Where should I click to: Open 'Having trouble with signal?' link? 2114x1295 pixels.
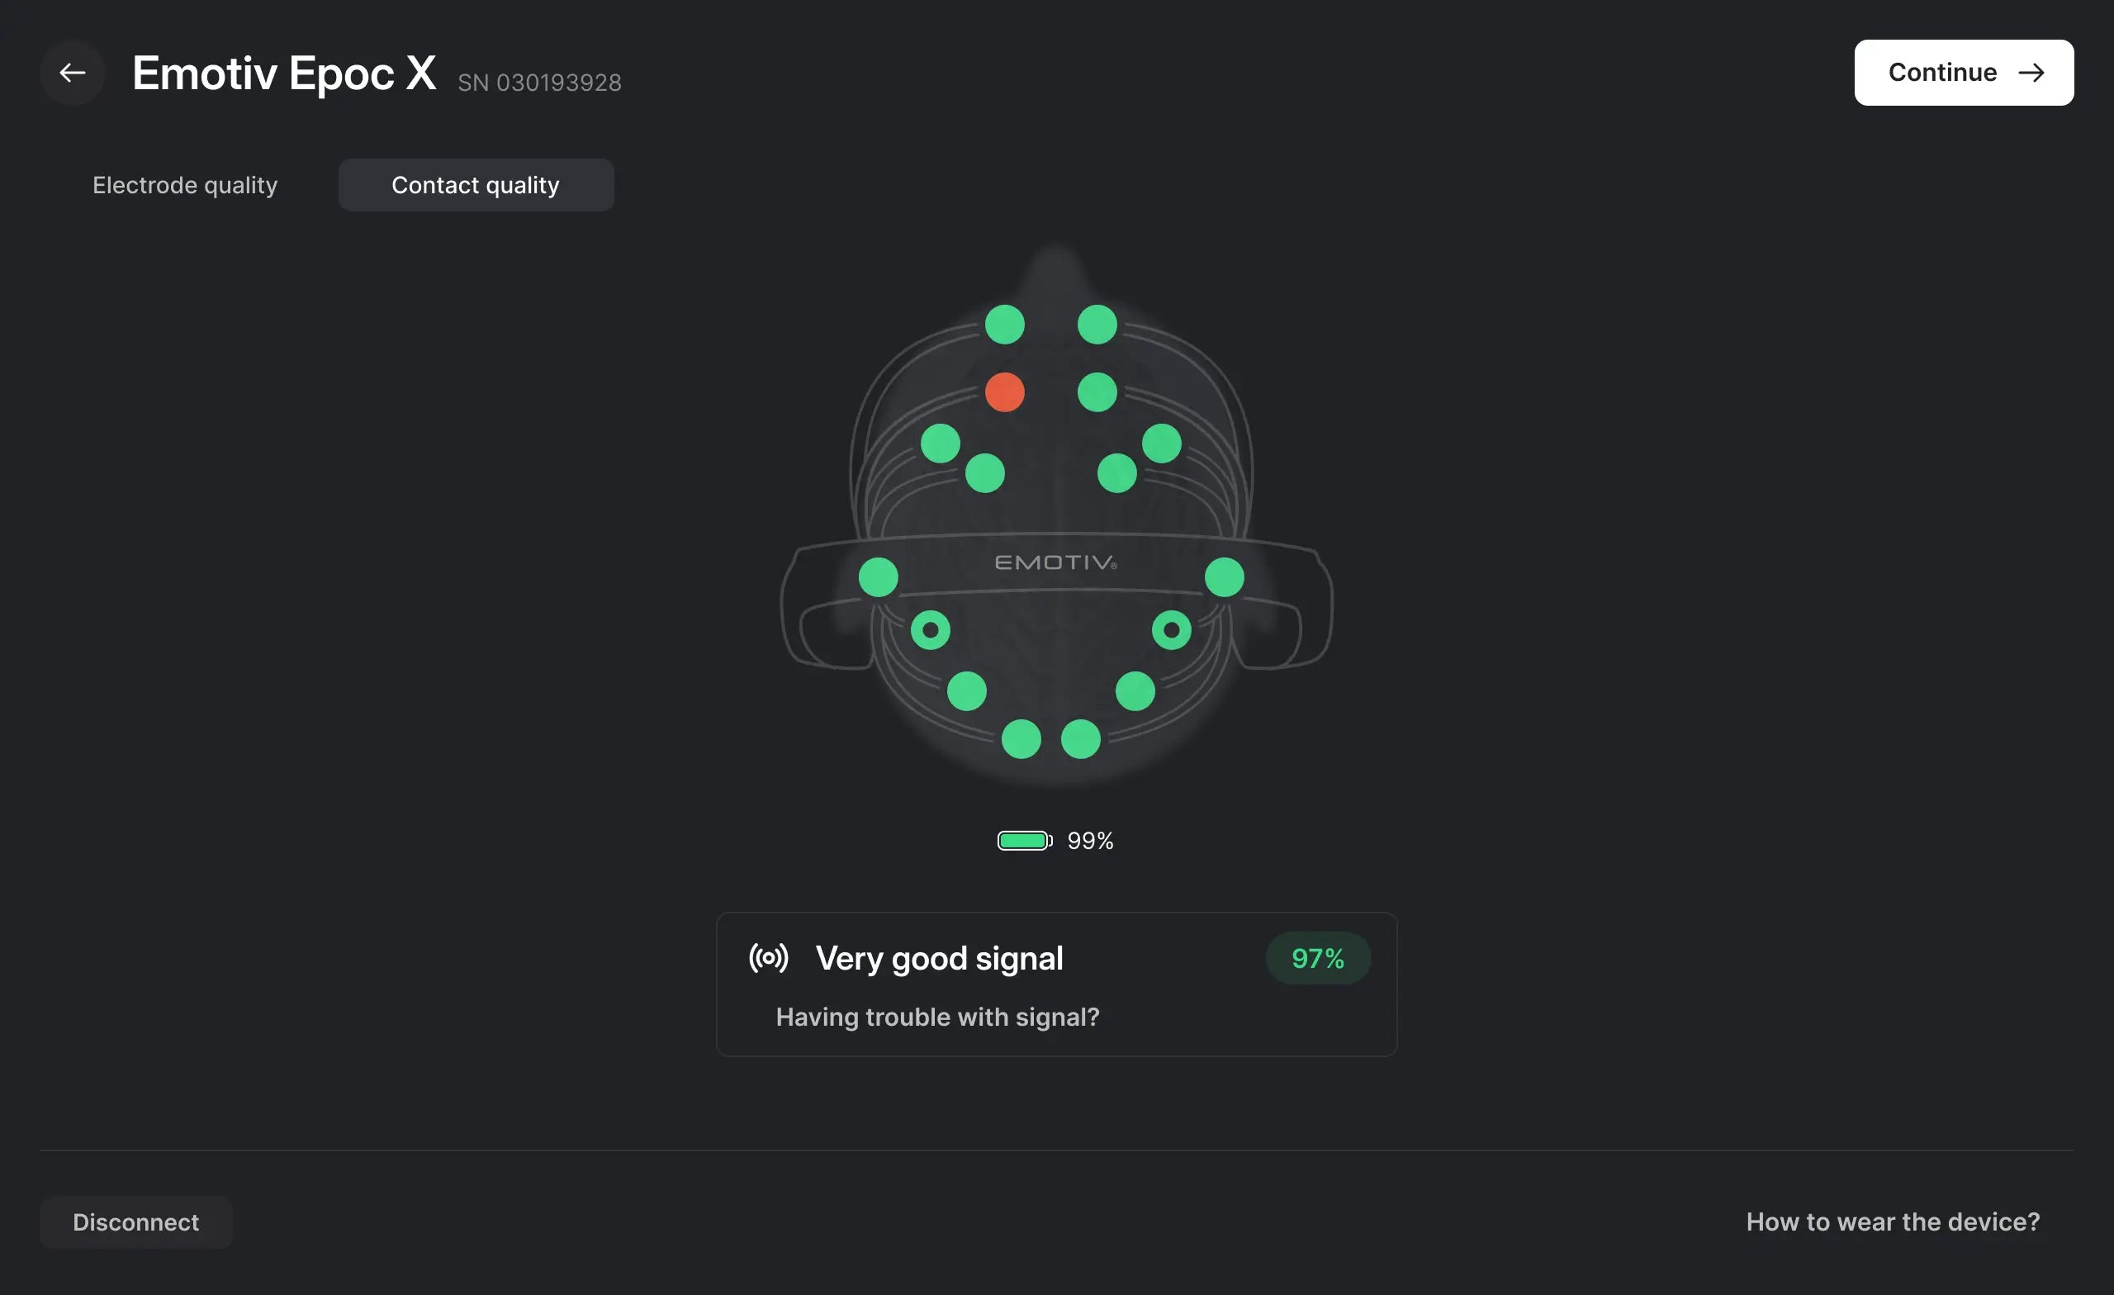pos(937,1017)
